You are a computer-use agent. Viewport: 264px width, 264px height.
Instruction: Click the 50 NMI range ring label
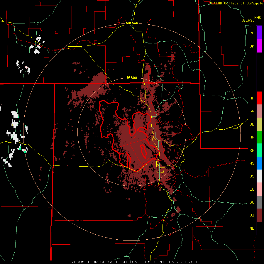click(x=132, y=77)
